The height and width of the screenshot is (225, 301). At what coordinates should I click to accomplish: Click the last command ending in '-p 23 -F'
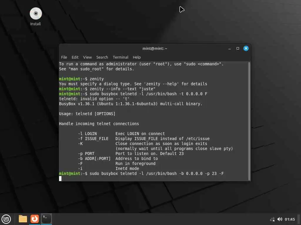tap(157, 173)
